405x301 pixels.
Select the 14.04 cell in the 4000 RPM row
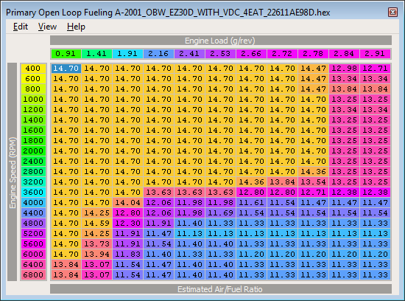(x=128, y=203)
